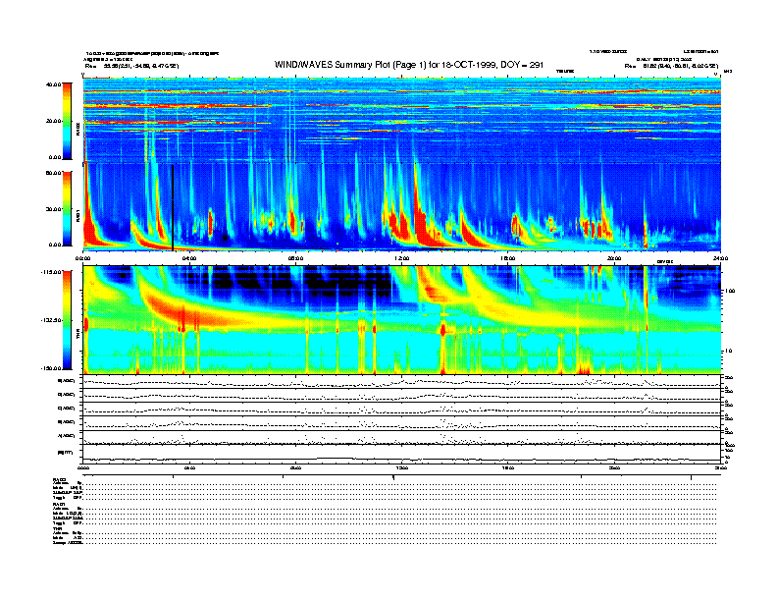This screenshot has width=777, height=601.
Task: Click the 20:00 tick label below the line plots
Action: coord(614,467)
